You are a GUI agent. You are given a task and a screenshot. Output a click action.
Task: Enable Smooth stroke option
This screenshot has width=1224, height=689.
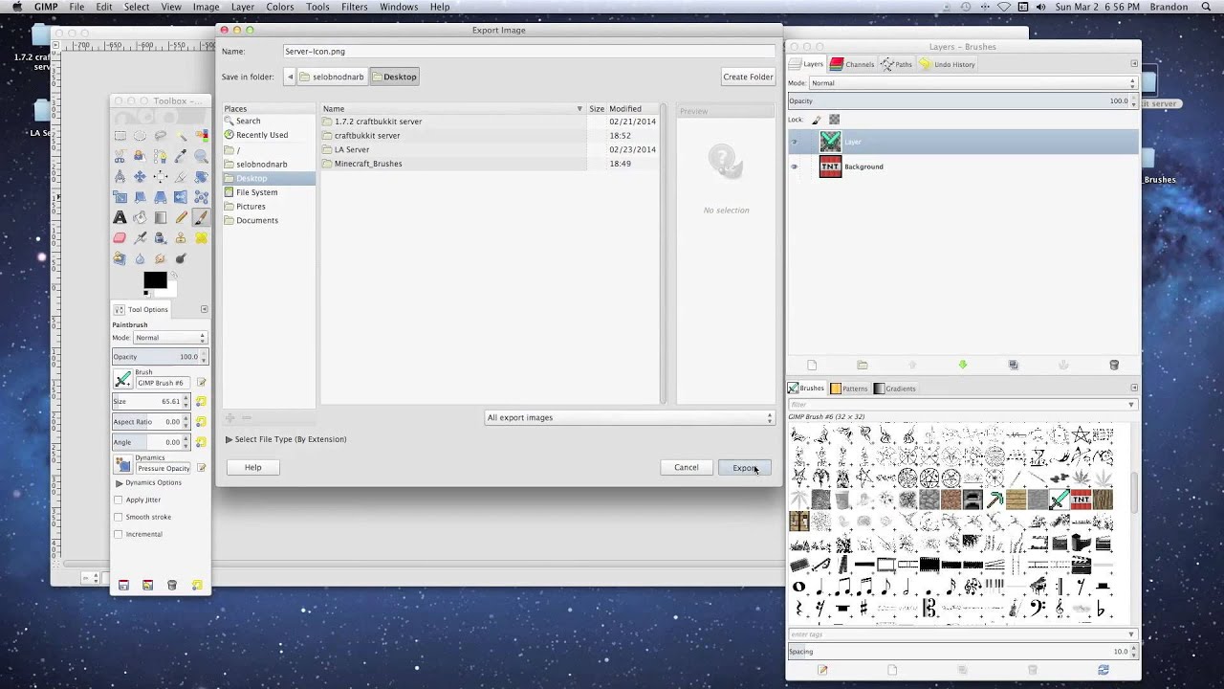[x=119, y=517]
